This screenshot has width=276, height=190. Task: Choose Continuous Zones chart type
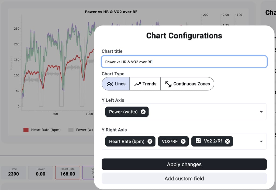click(187, 84)
